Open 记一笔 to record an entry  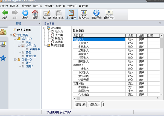pyautogui.click(x=47, y=13)
